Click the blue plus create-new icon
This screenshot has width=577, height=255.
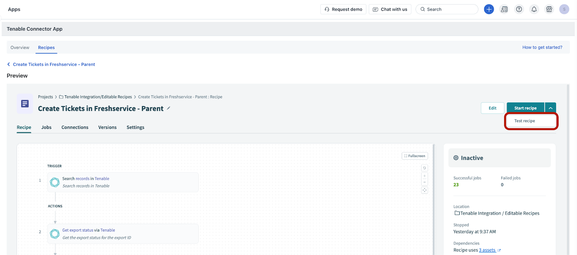489,9
